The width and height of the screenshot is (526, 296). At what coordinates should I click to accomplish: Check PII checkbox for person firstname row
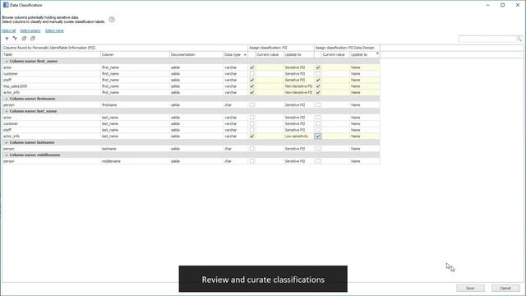252,104
